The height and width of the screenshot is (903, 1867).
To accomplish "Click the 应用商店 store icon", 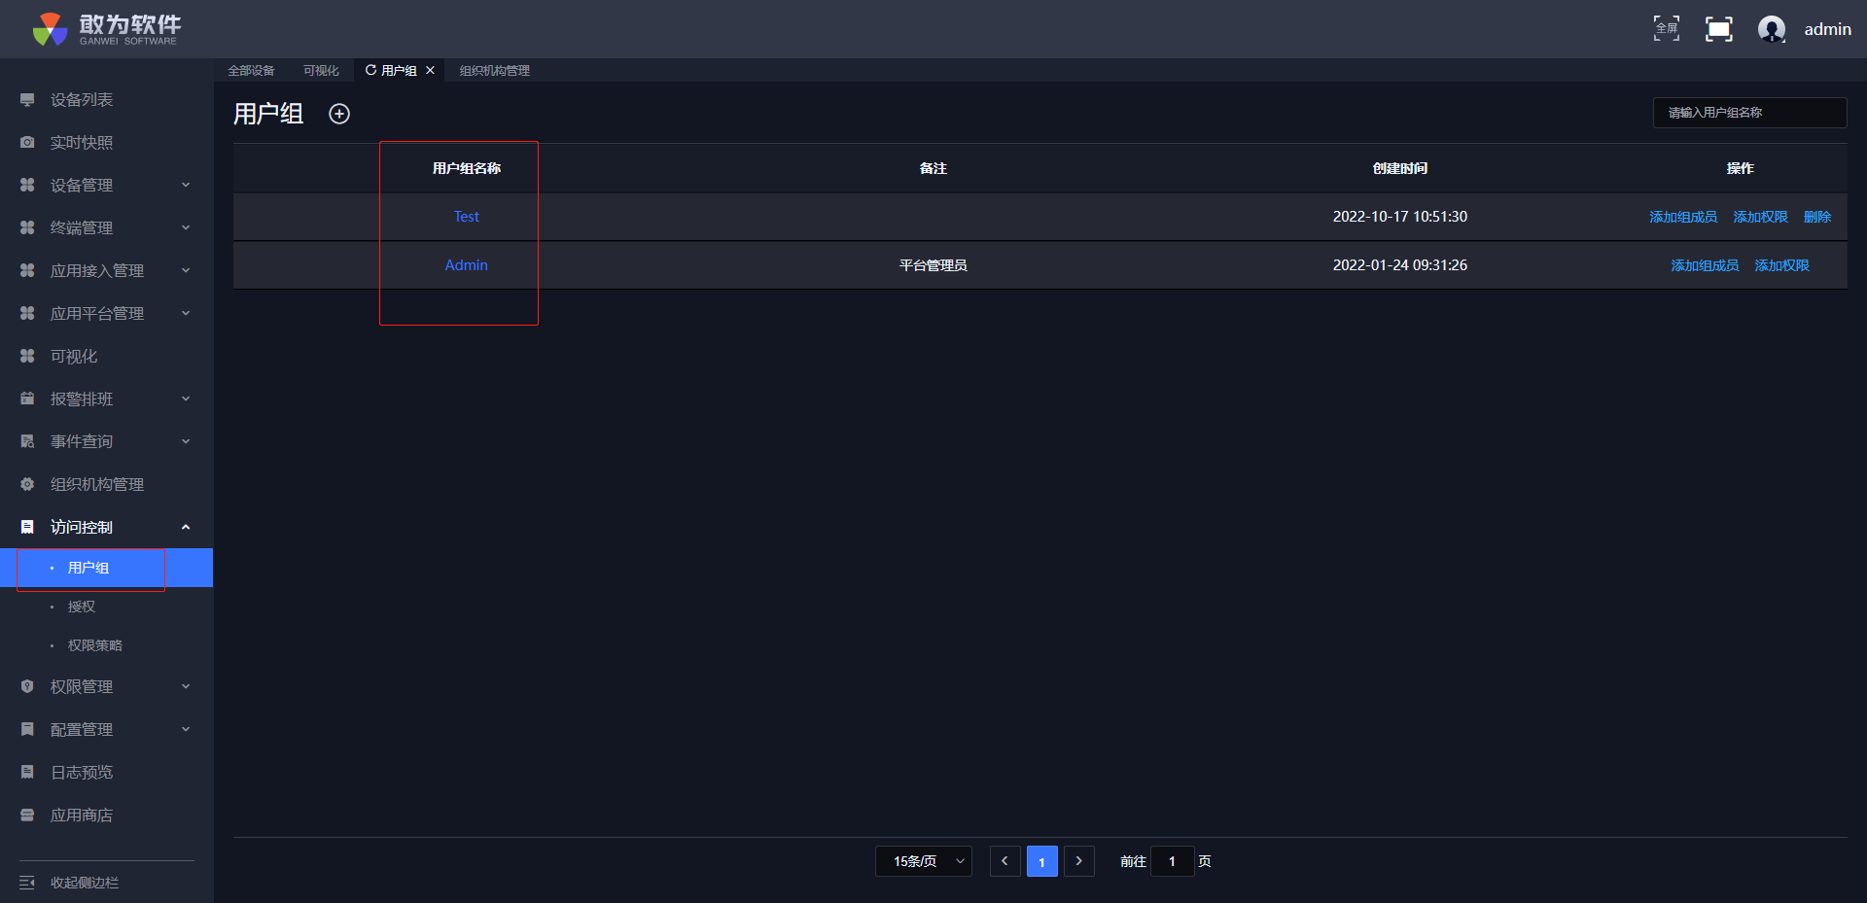I will coord(27,816).
